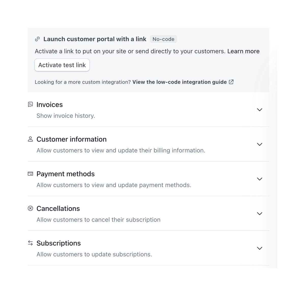This screenshot has height=296, width=305.
Task: Select the invoice icon next to Invoices
Action: click(30, 105)
